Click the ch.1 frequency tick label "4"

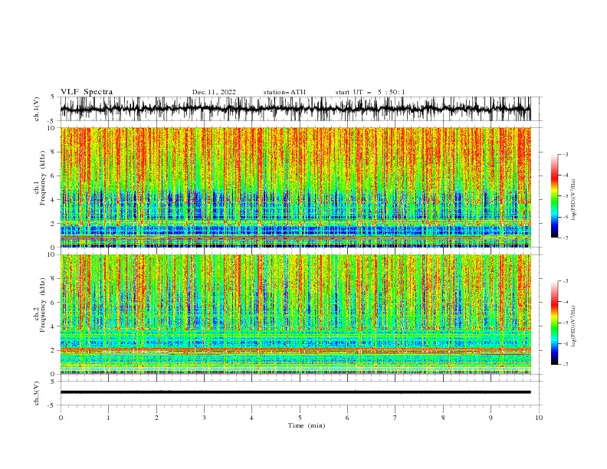tap(53, 200)
